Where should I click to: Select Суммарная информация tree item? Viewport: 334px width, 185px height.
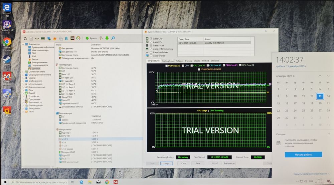coord(41,47)
